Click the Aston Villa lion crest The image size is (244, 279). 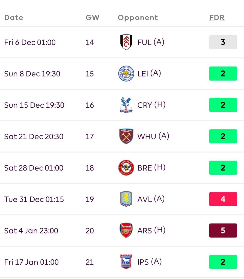pos(126,199)
